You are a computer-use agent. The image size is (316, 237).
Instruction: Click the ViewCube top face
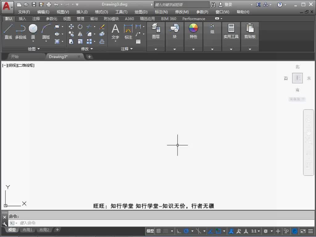pyautogui.click(x=297, y=78)
